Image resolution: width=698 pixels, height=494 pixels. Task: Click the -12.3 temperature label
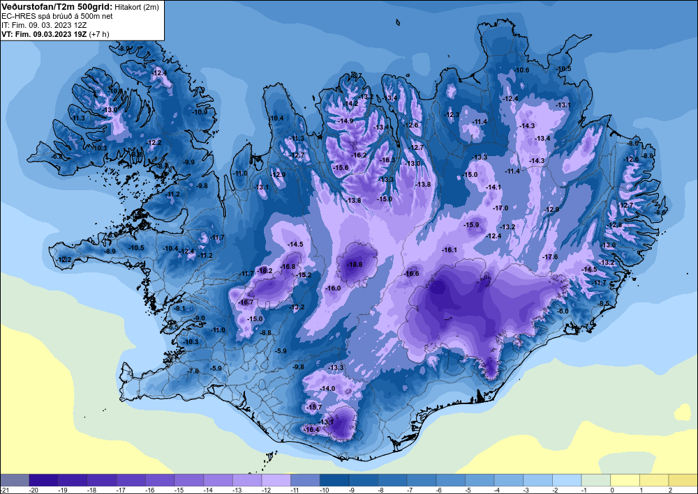[452, 115]
